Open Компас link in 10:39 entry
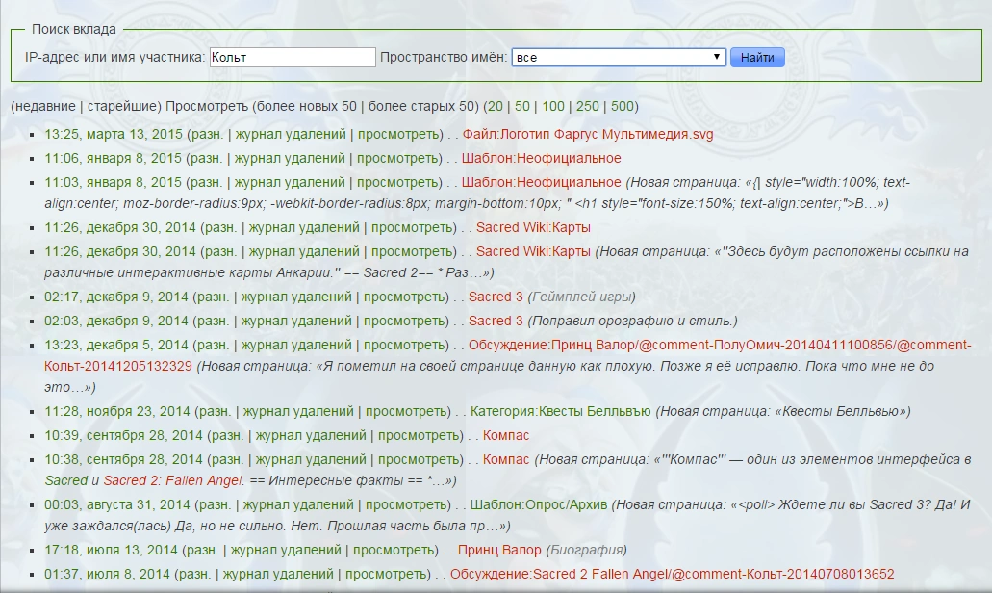 tap(505, 435)
